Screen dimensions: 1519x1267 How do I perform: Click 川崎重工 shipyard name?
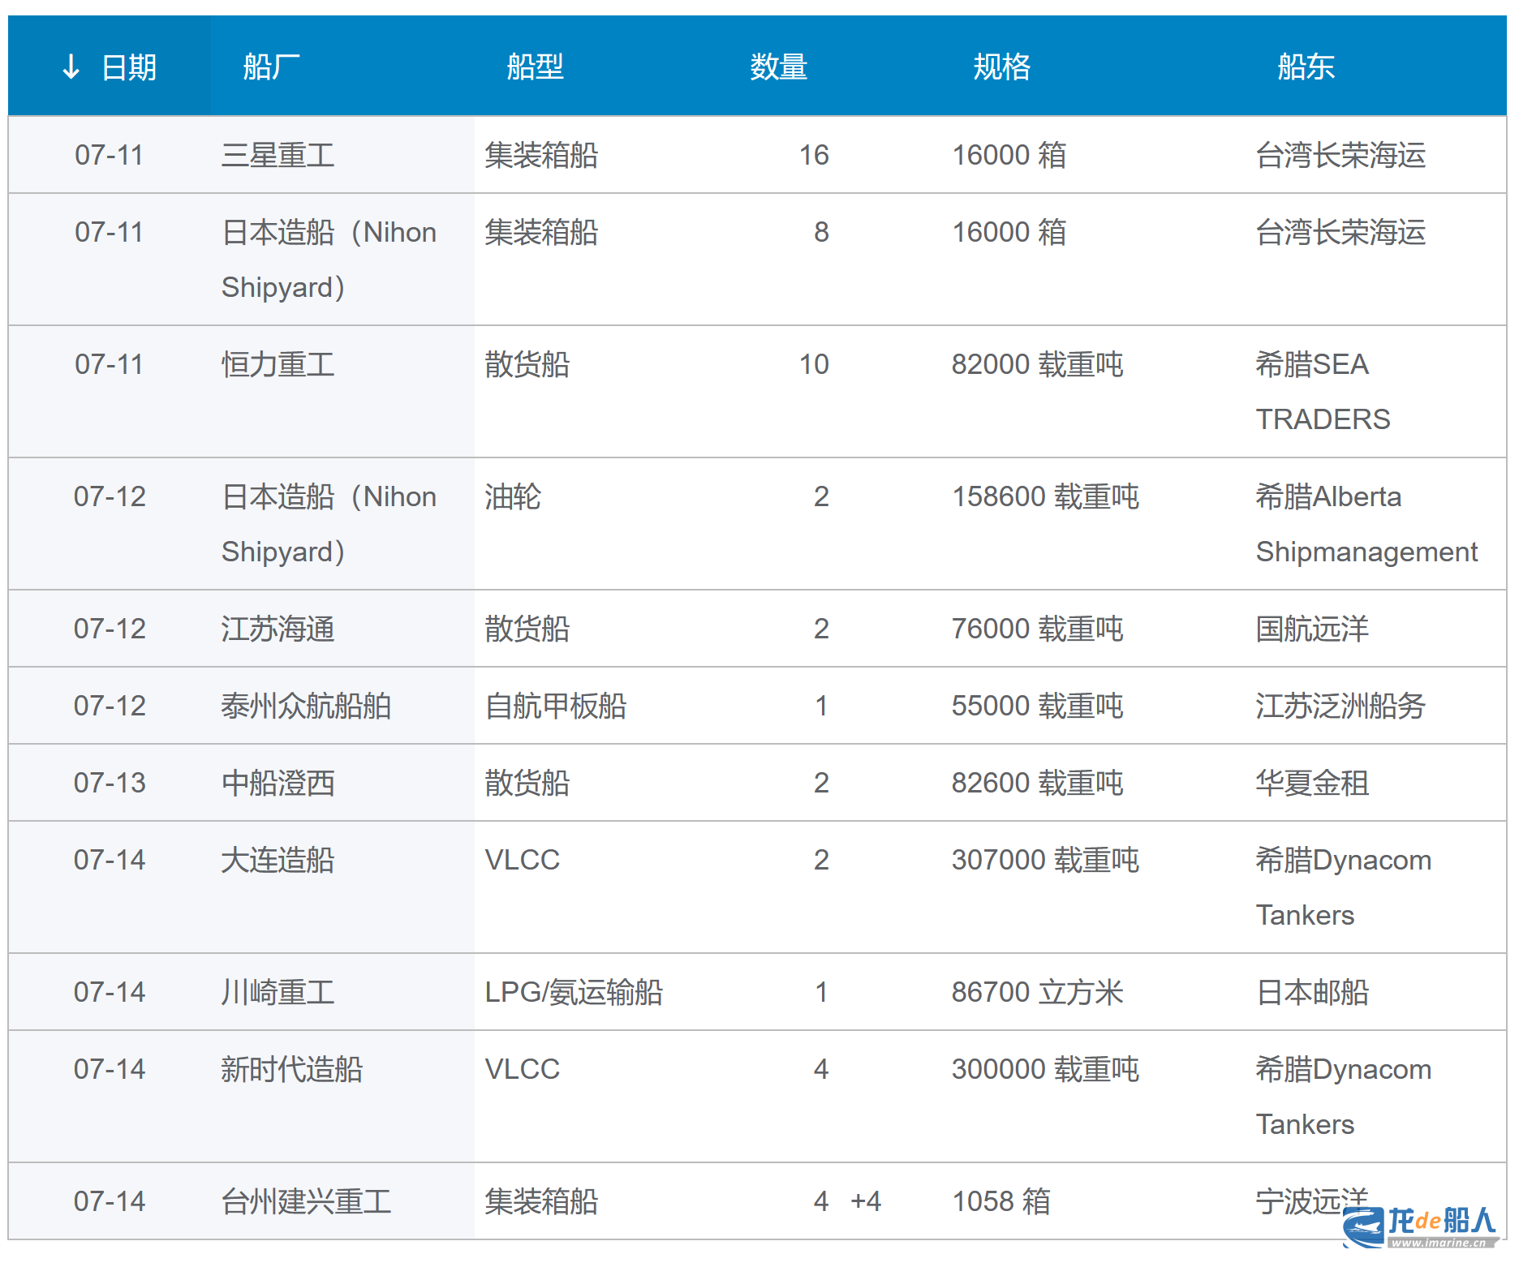coord(278,992)
